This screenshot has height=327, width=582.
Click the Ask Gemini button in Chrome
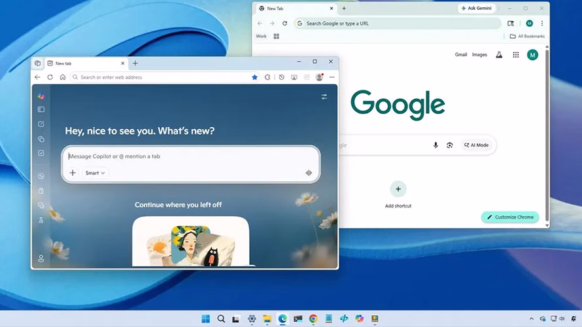point(477,8)
